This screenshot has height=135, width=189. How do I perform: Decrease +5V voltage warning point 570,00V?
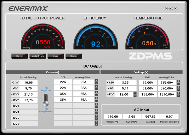(179, 90)
